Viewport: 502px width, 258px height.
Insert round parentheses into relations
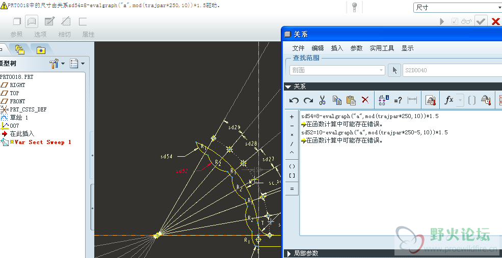tap(292, 166)
